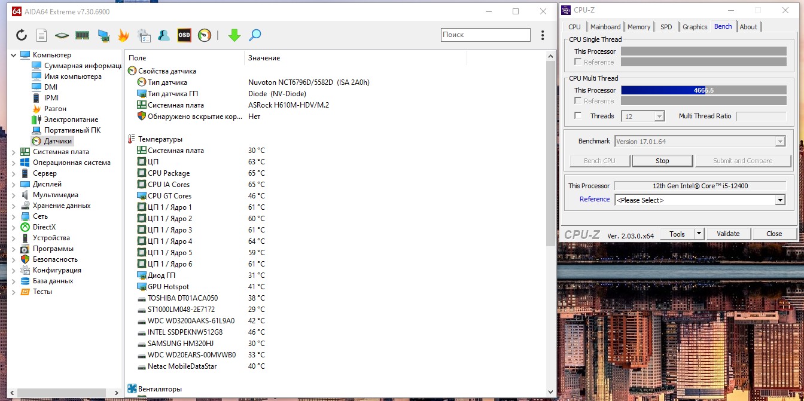Select Разгон tree item
This screenshot has width=804, height=401.
click(x=55, y=109)
